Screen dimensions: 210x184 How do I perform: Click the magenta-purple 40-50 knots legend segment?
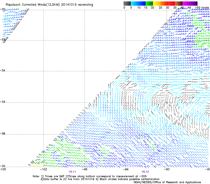pyautogui.click(x=190, y=3)
